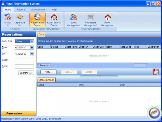Click the Delete button
This screenshot has width=162, height=122.
pos(89,72)
